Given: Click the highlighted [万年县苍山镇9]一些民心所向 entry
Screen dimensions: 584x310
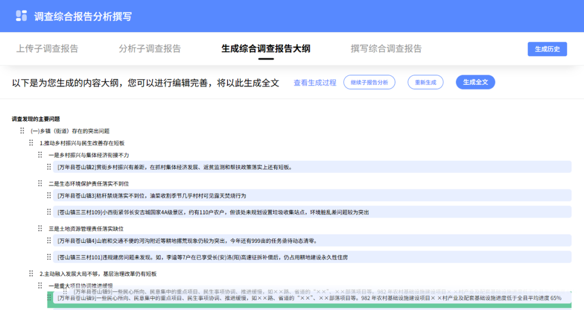Looking at the screenshot, I should (x=312, y=298).
